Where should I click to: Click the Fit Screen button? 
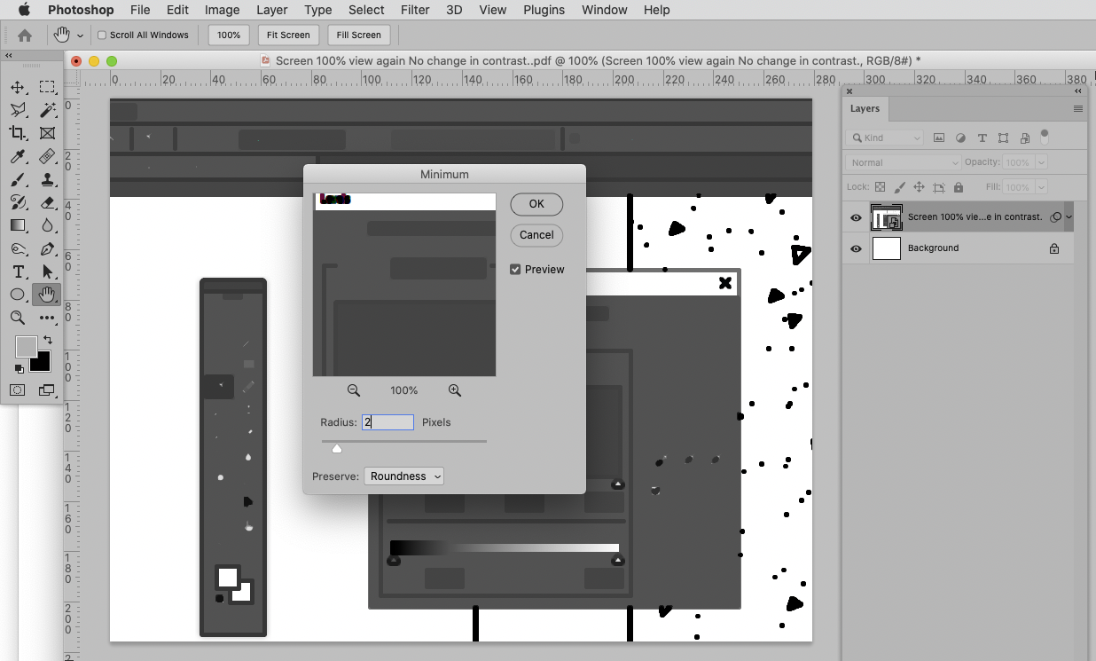(288, 35)
